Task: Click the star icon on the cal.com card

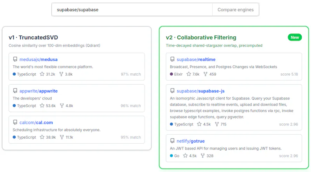Action: pos(42,137)
